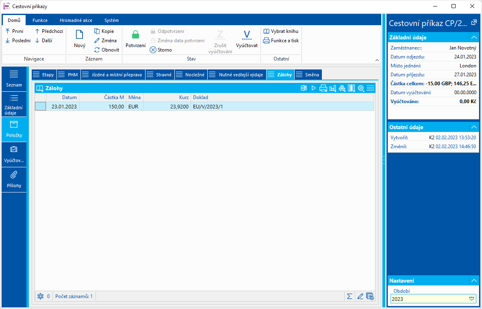The image size is (482, 309).
Task: Select the cell EU/V/2023/1
Action: [282, 106]
